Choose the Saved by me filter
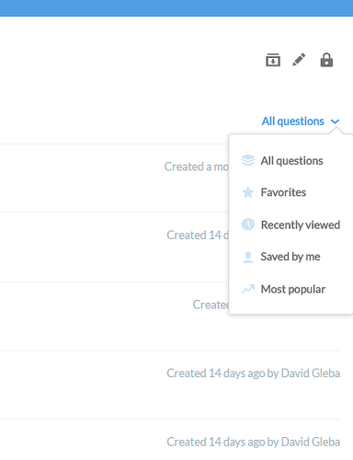 point(290,257)
